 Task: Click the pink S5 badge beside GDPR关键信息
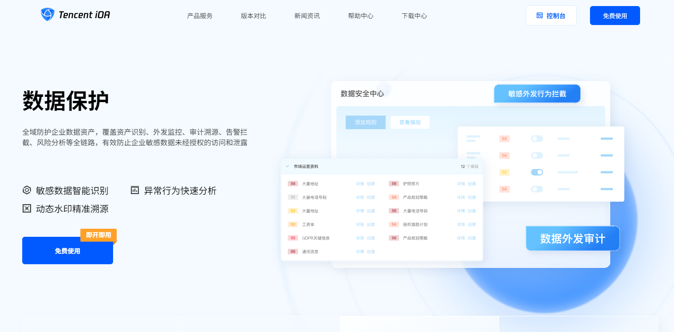tap(293, 238)
